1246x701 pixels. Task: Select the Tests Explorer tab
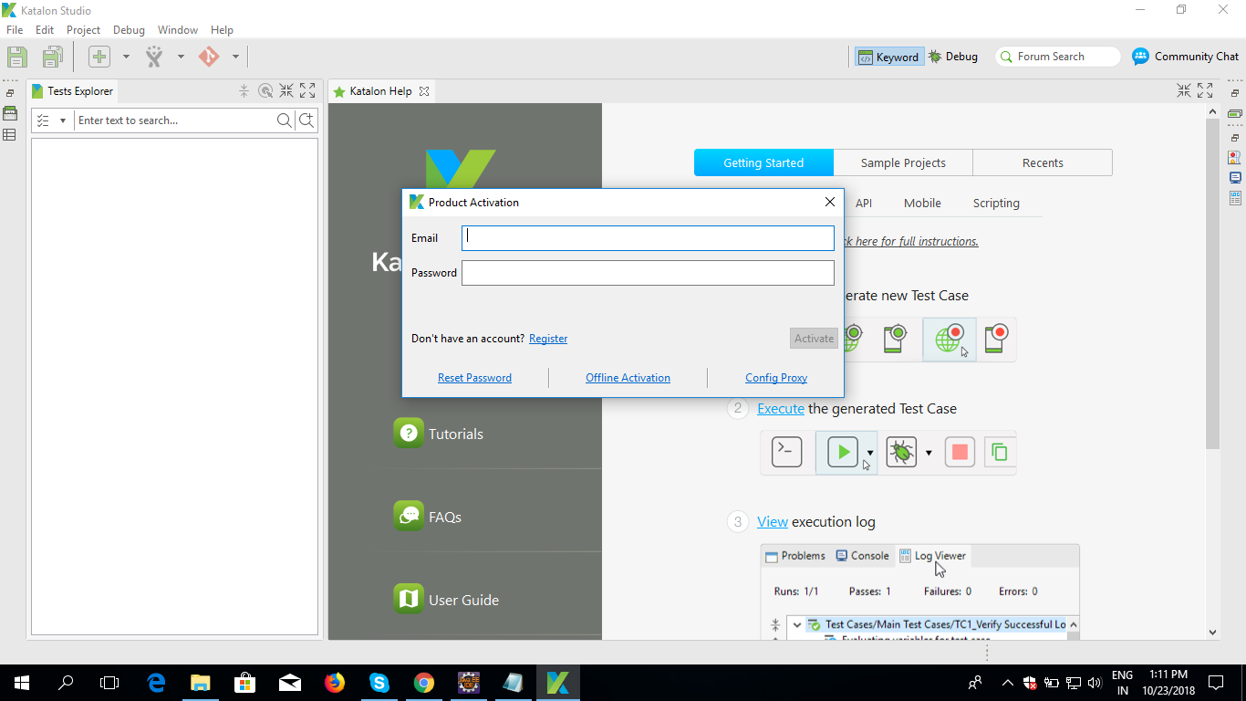pos(73,91)
